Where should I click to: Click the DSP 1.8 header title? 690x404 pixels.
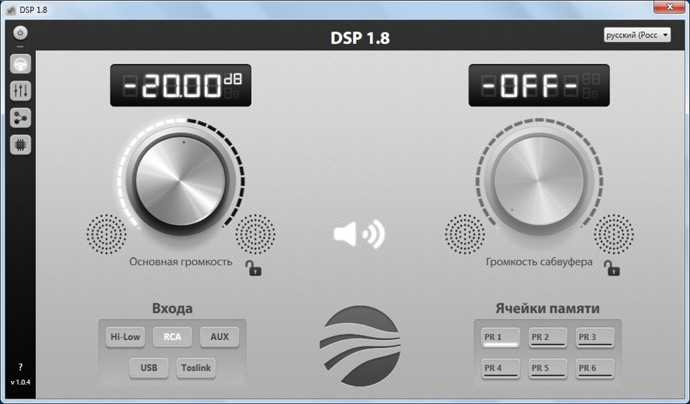(360, 38)
